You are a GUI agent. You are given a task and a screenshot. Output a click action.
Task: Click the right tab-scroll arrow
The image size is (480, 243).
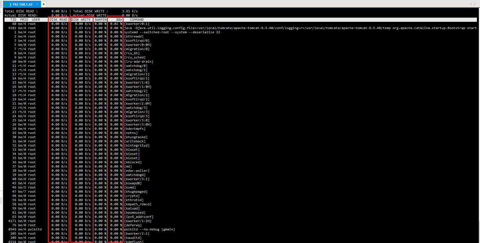coord(475,4)
